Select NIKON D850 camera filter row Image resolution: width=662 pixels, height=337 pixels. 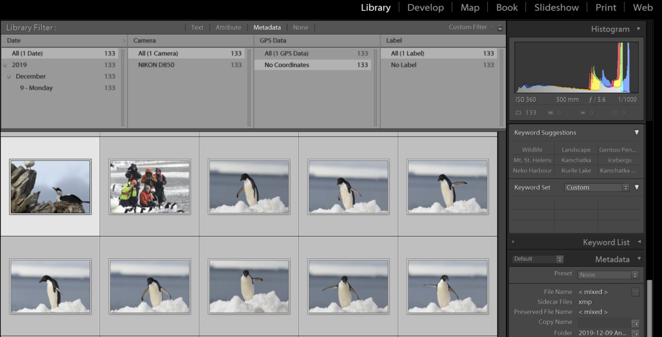point(186,65)
